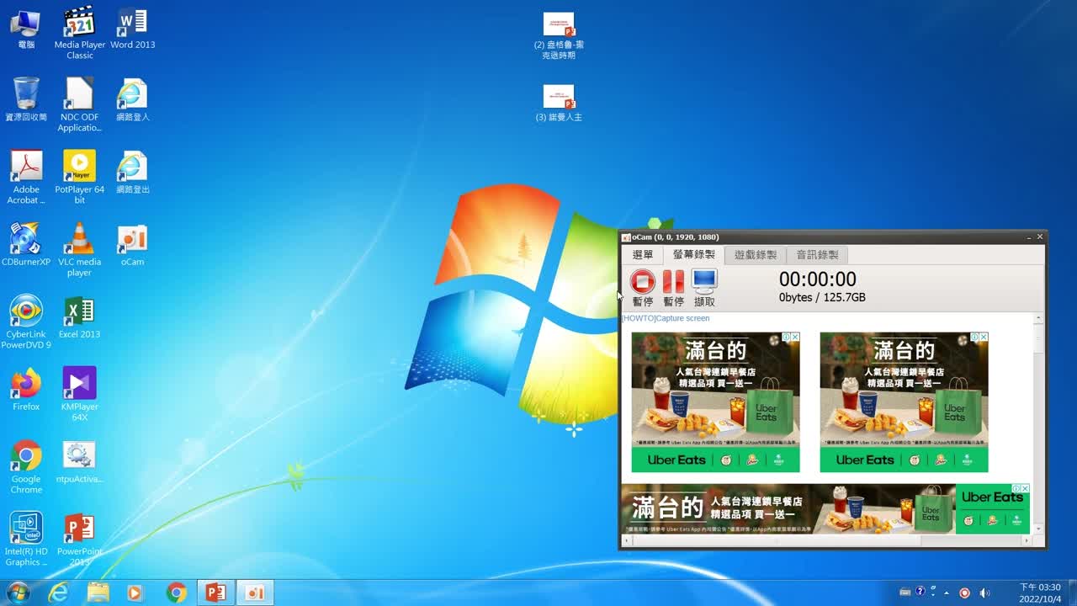Open the volume speaker tray icon
Viewport: 1077px width, 606px height.
coord(984,593)
